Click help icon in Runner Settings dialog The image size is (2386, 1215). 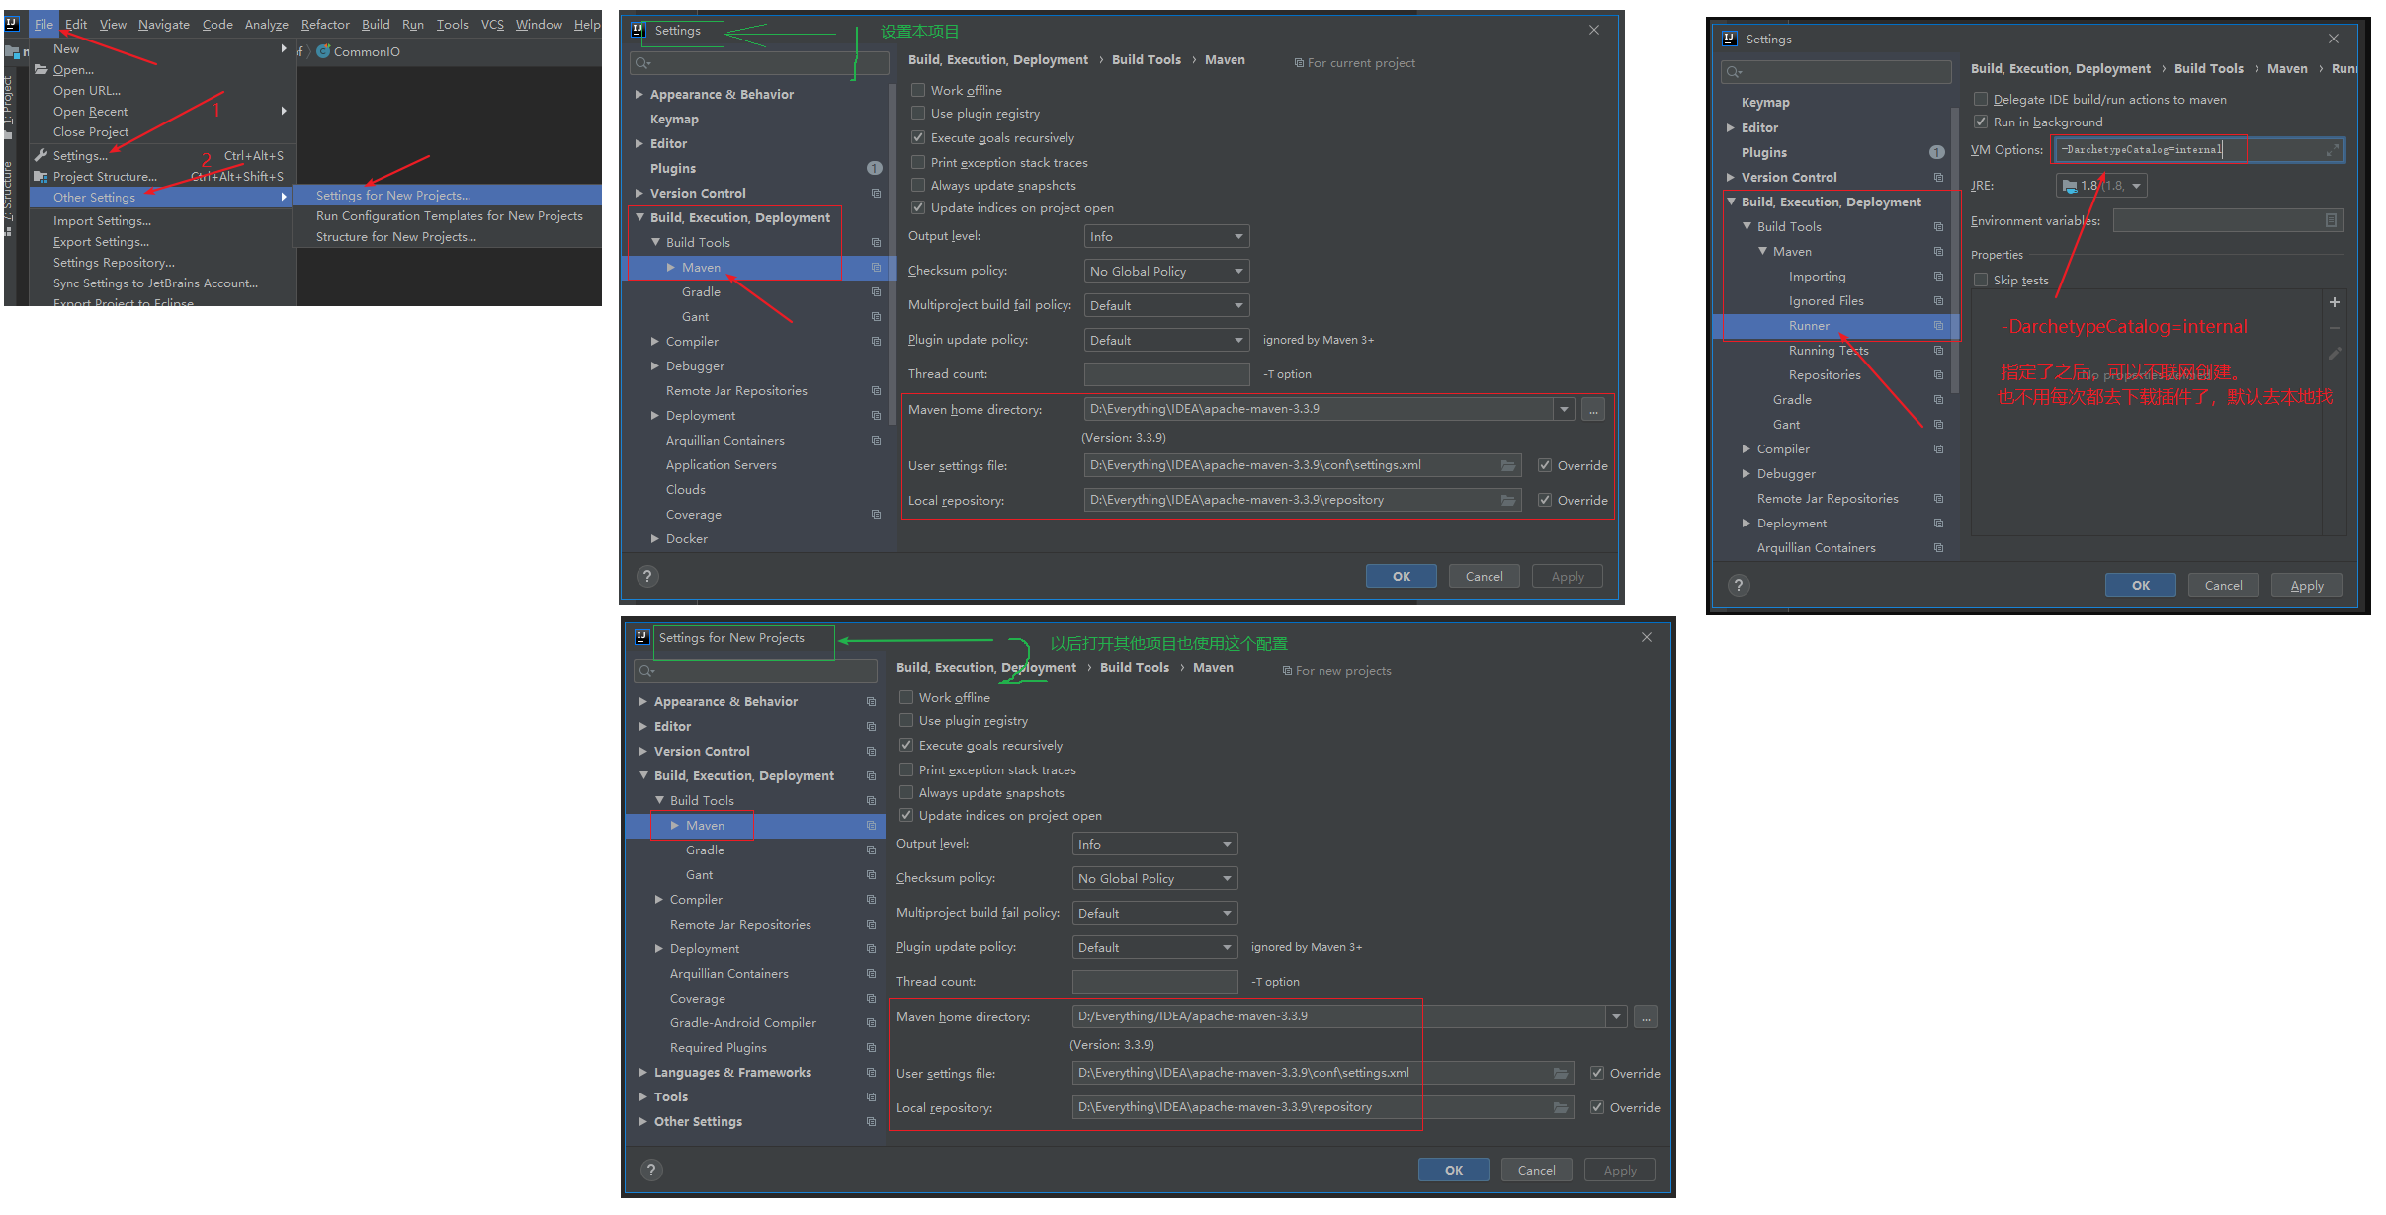[x=1739, y=586]
